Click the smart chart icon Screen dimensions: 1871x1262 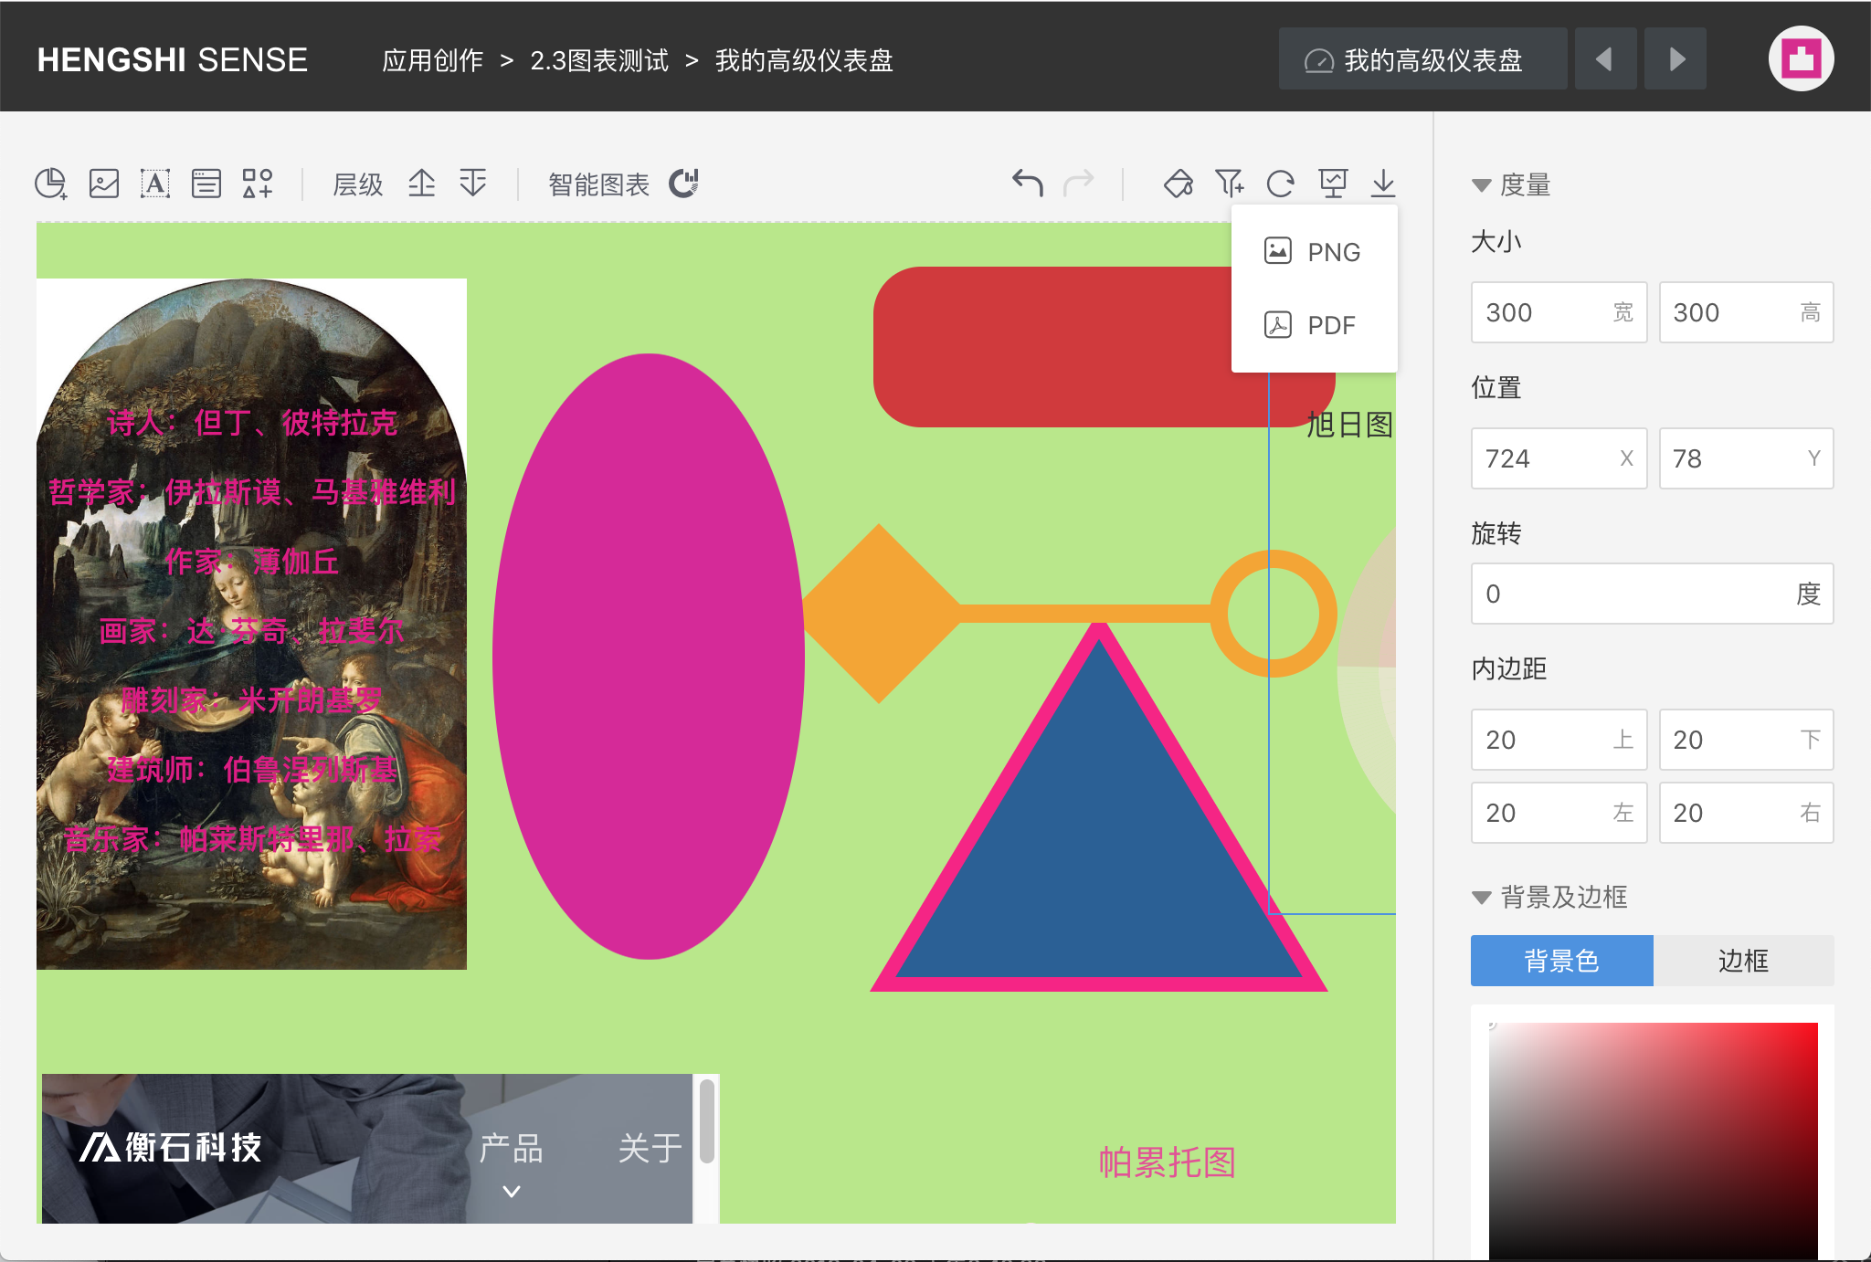(x=683, y=184)
